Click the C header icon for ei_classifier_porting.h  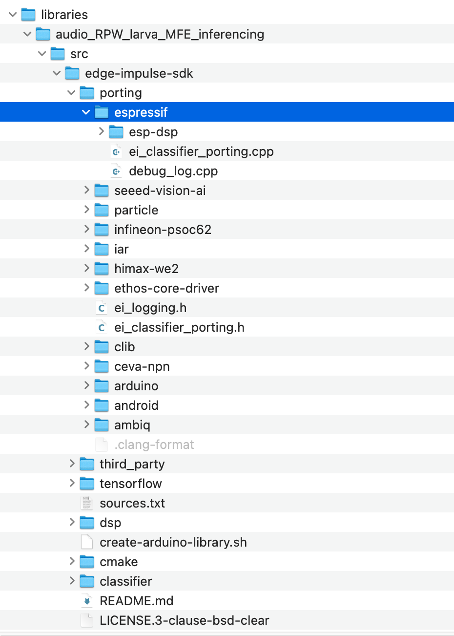pos(102,327)
